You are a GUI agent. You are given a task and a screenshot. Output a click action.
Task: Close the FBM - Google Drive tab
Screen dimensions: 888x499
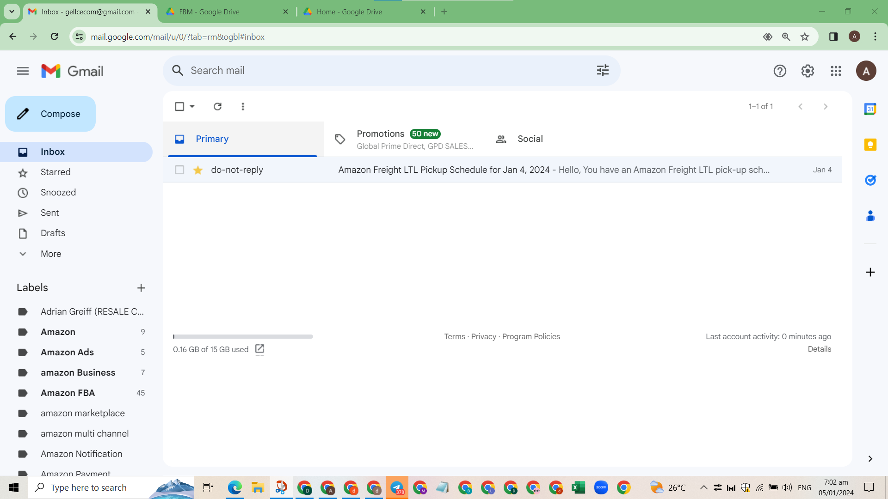285,12
